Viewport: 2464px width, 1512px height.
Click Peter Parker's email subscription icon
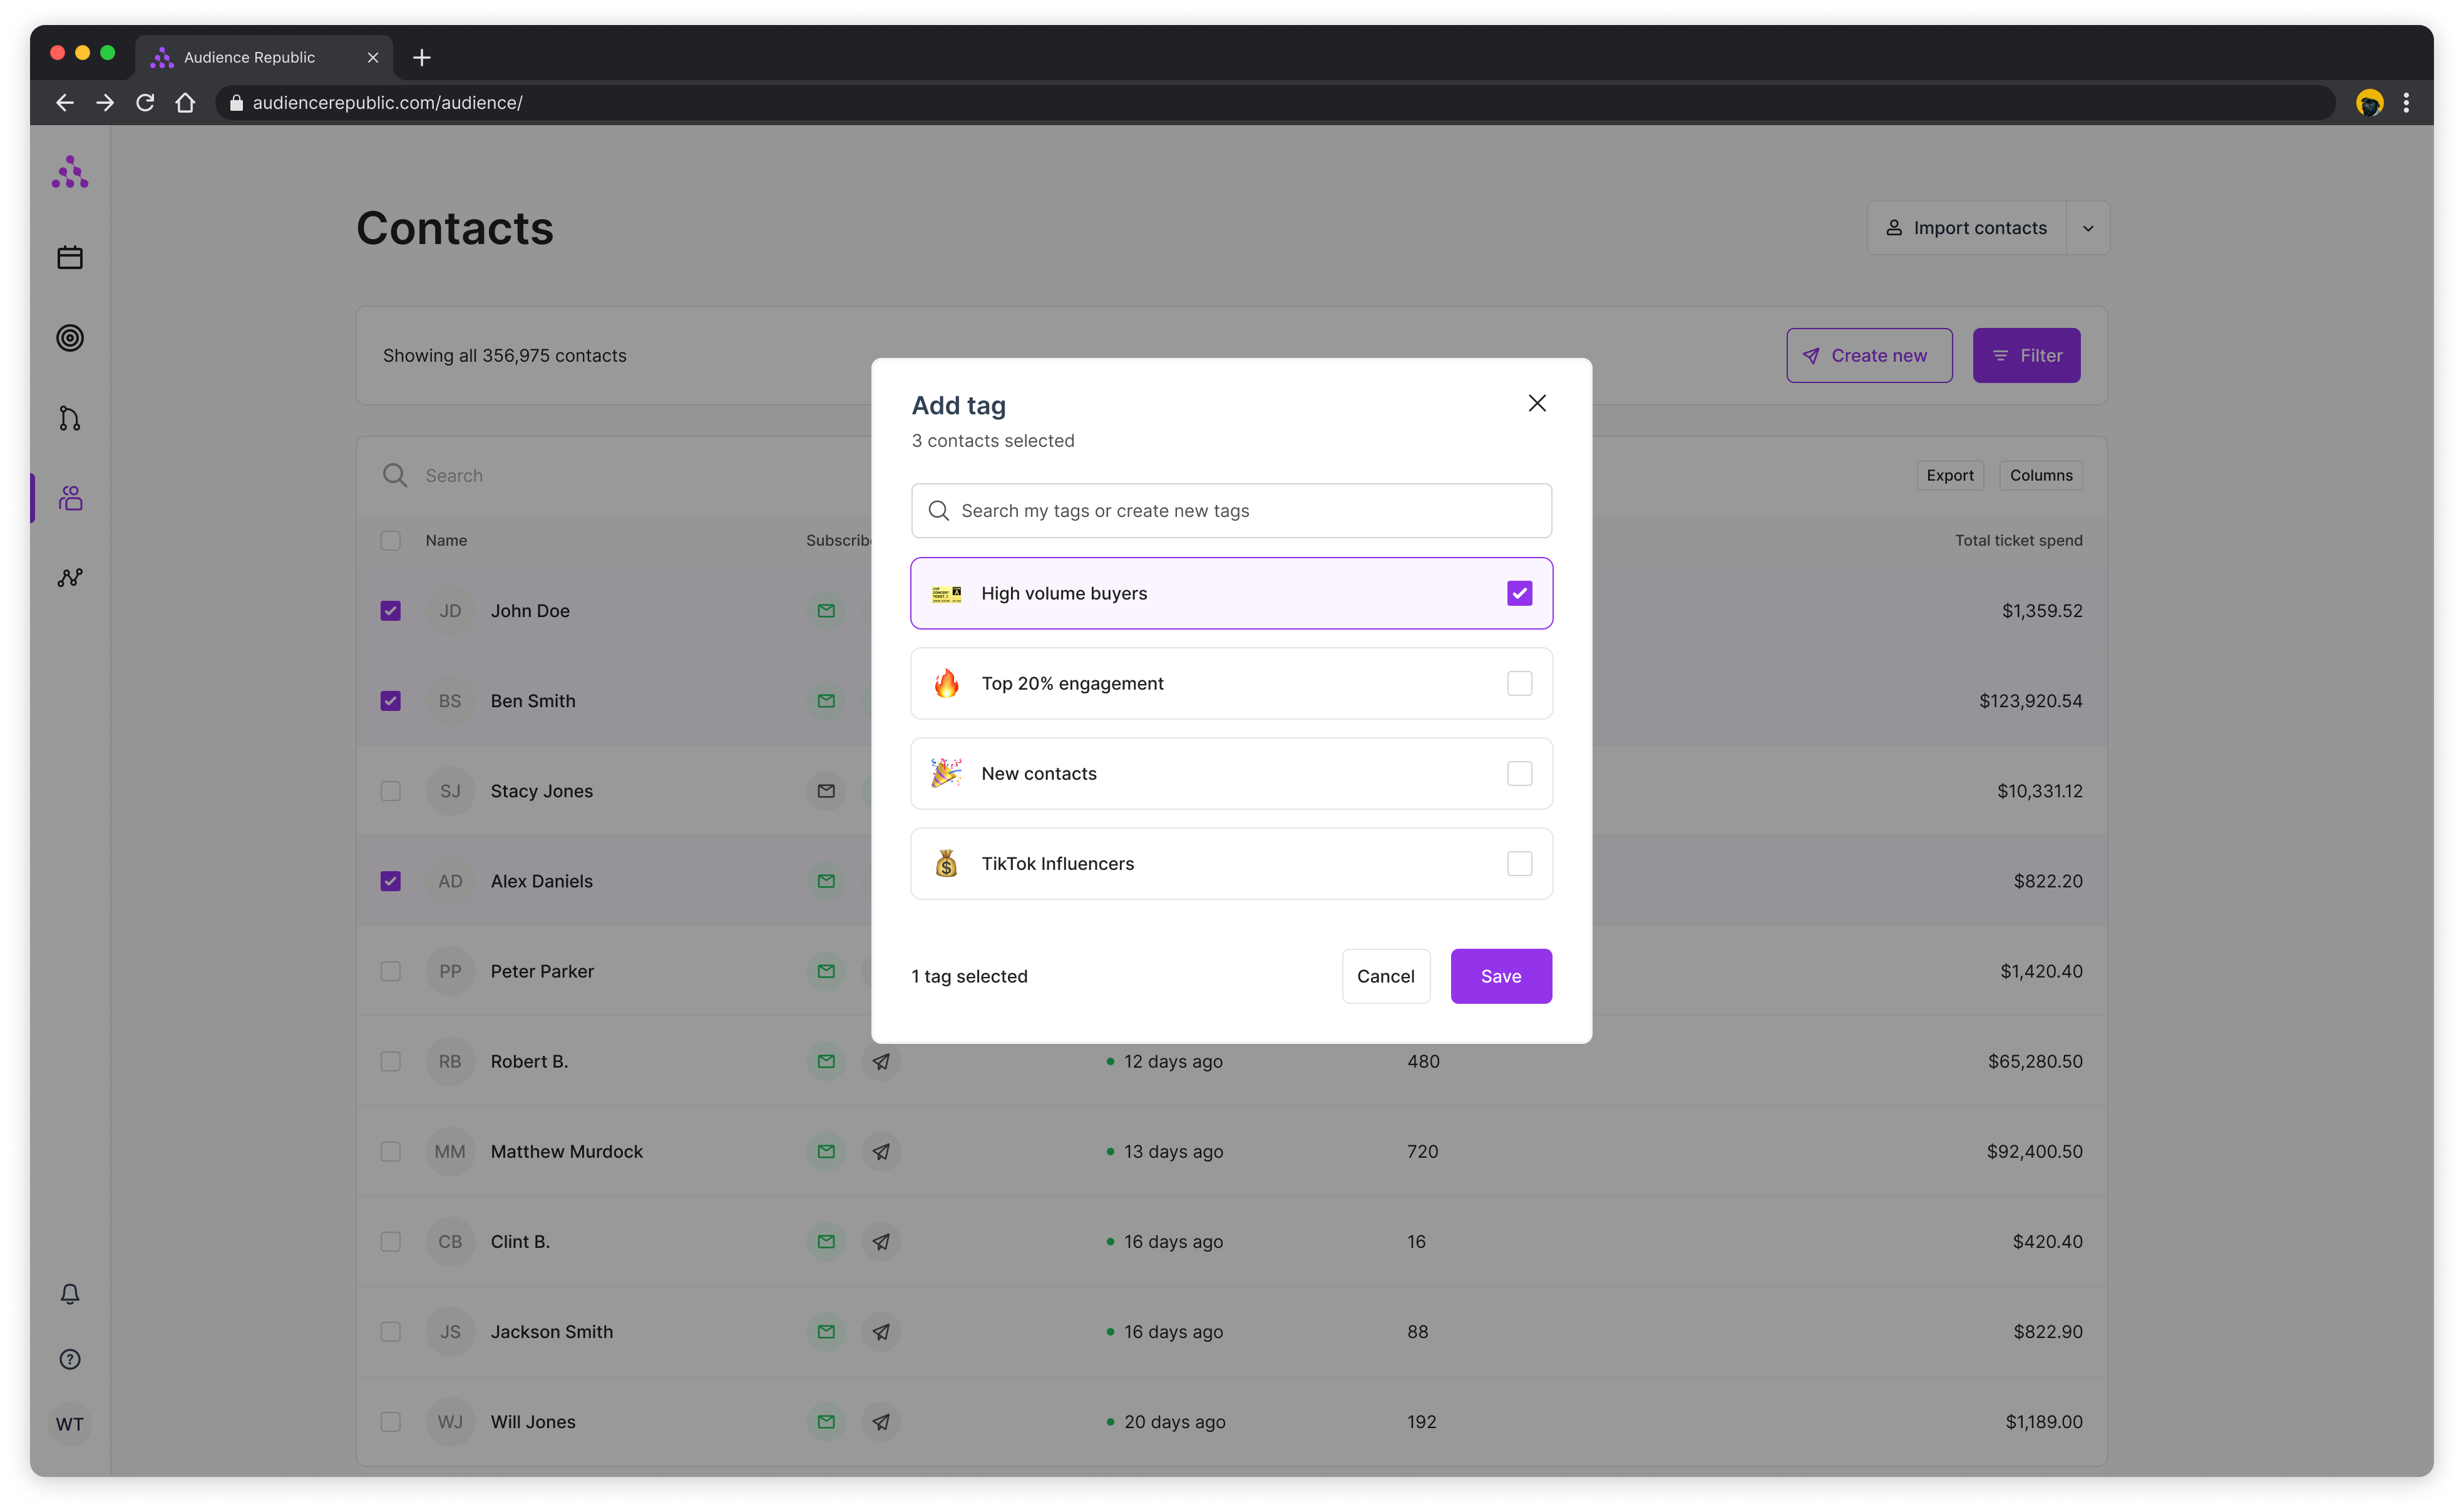826,971
